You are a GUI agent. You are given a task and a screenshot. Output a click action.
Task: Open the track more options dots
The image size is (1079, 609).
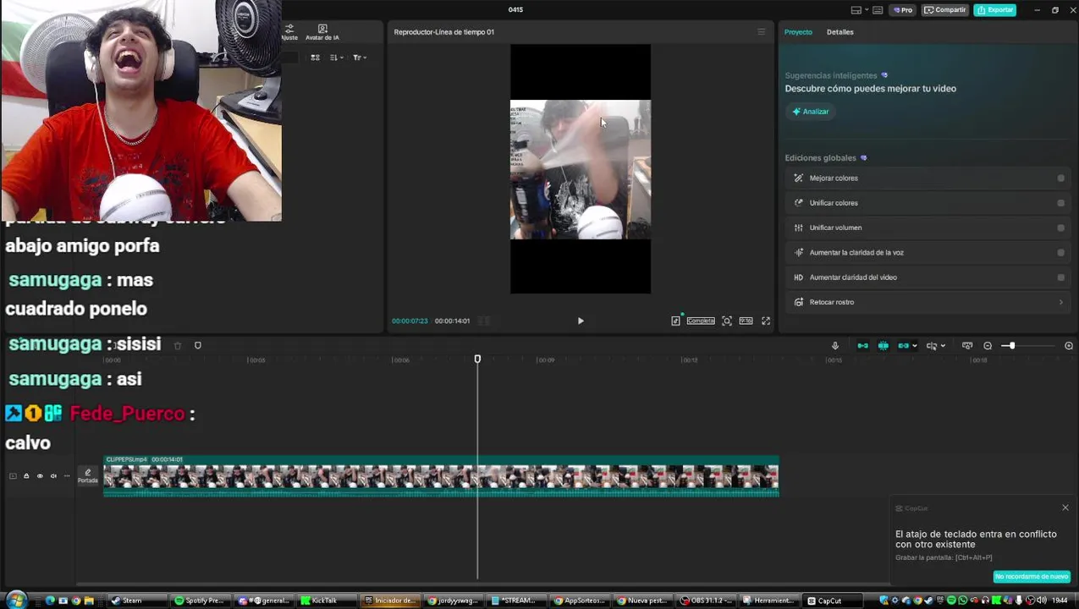point(67,476)
